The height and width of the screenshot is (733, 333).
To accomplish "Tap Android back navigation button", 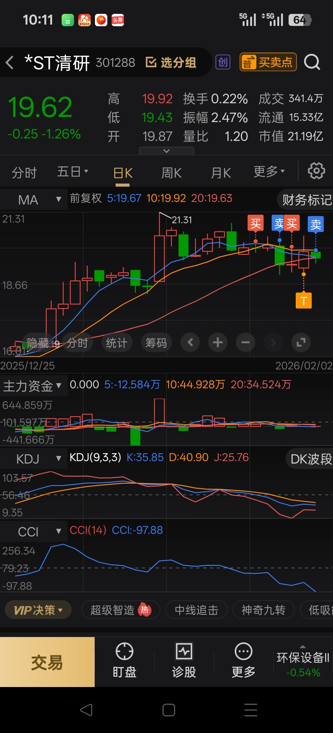I will [x=86, y=710].
